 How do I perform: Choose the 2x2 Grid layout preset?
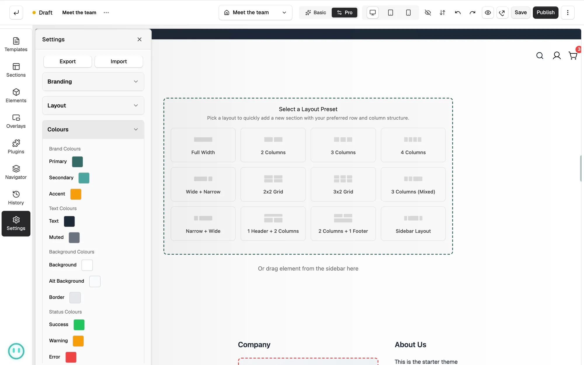[273, 184]
